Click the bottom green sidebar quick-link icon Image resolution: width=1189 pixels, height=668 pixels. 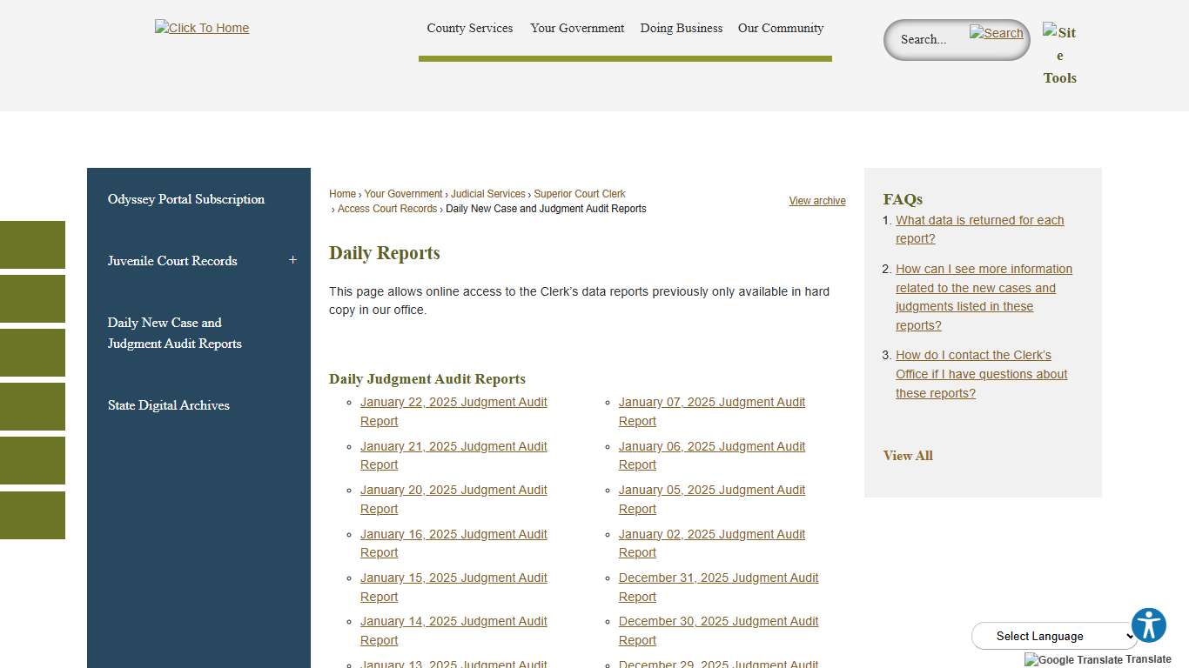32,515
